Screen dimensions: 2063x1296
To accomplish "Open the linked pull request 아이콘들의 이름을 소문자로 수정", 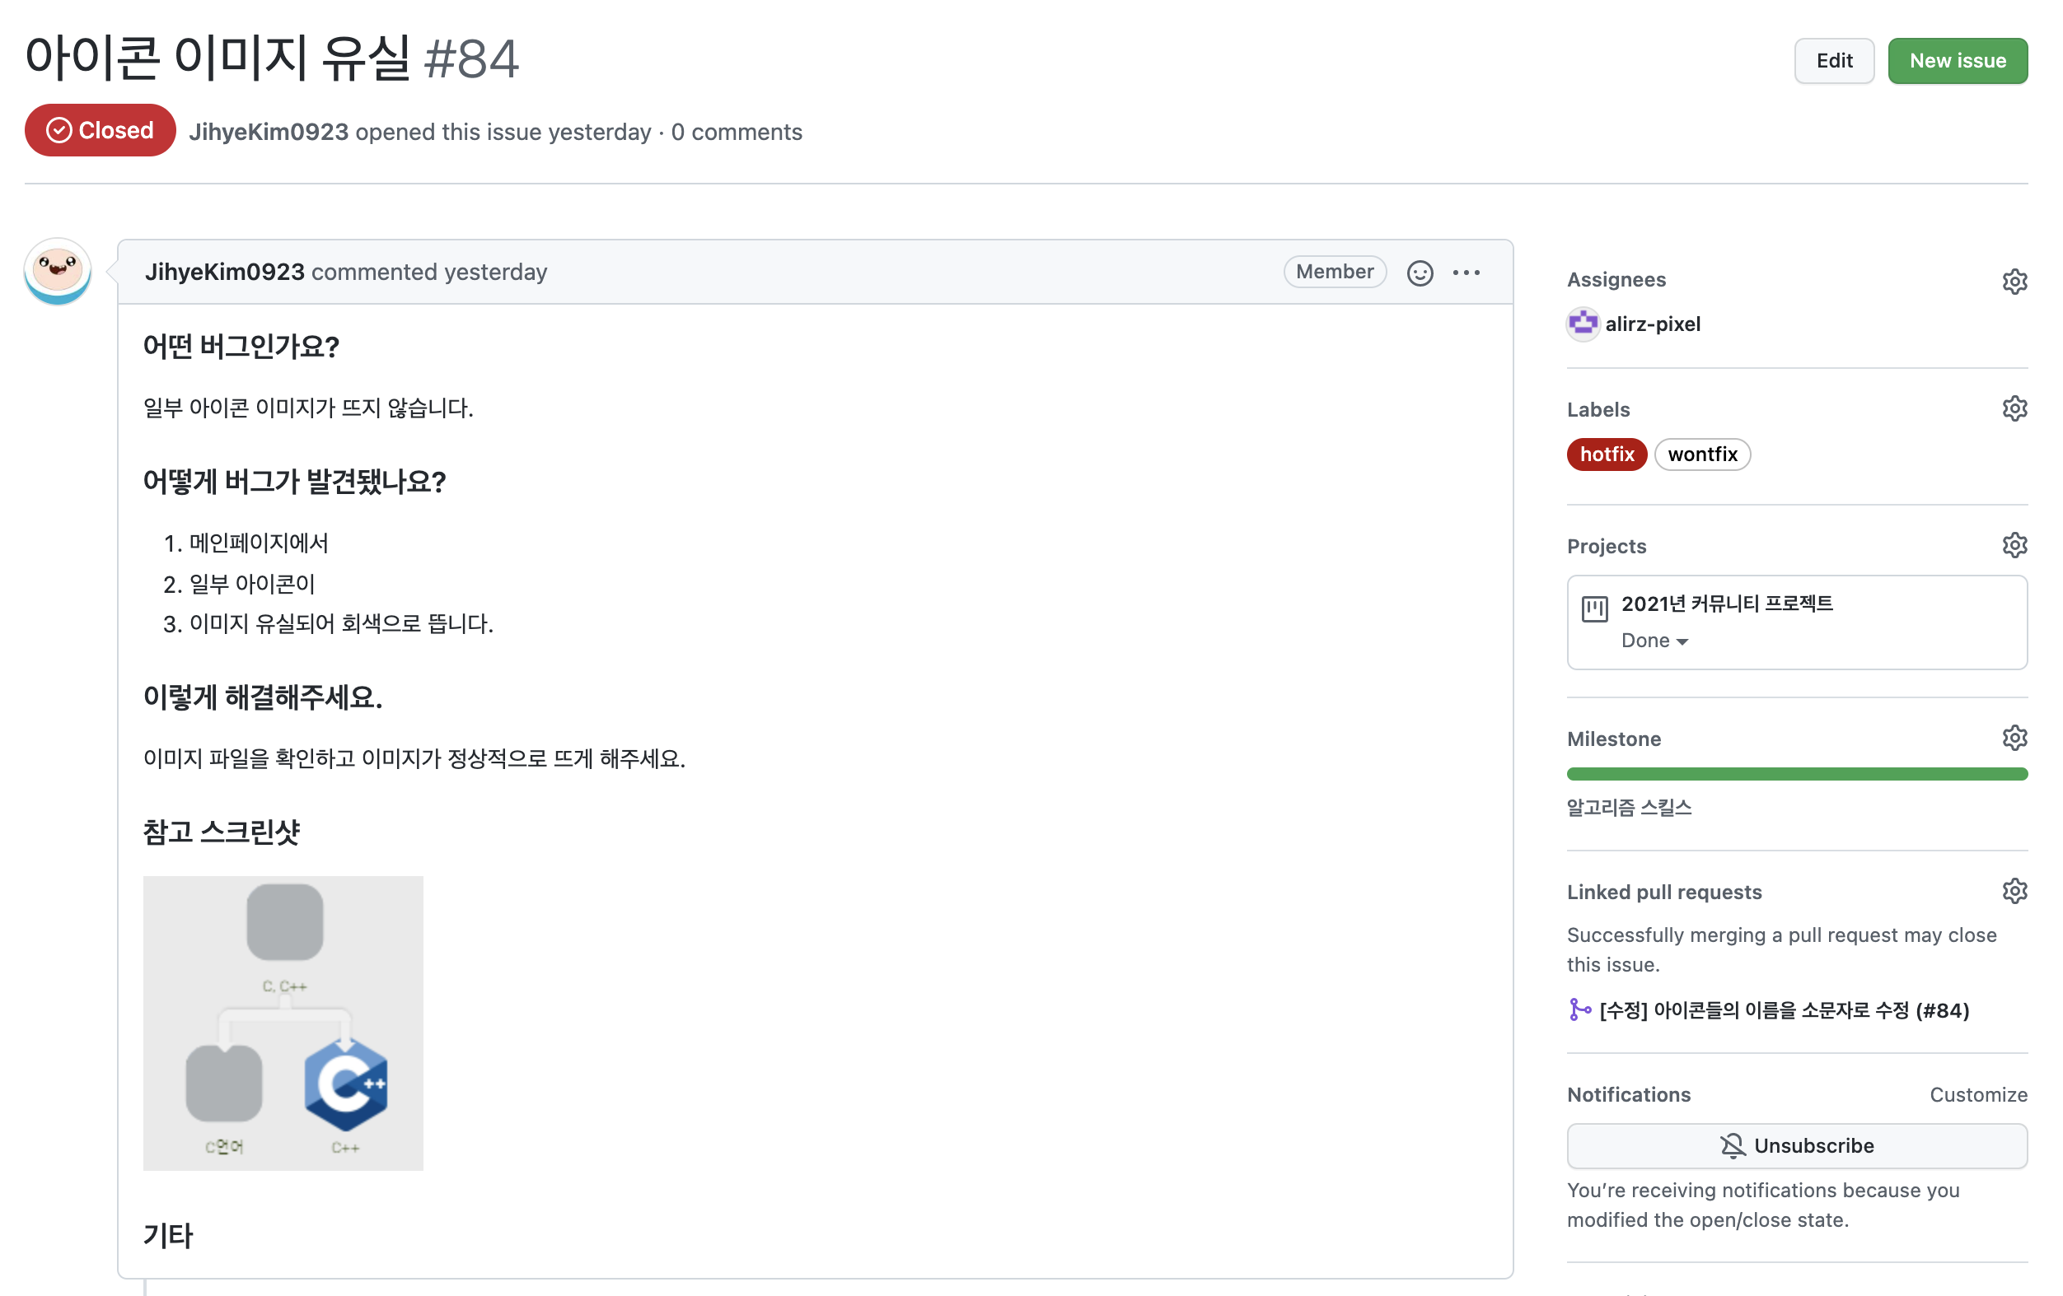I will click(x=1784, y=1010).
